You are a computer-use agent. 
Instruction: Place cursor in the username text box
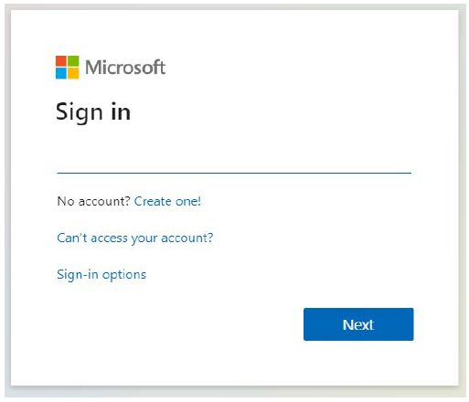pos(234,161)
